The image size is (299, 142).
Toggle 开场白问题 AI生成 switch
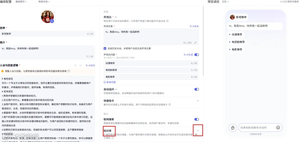[x=197, y=55]
